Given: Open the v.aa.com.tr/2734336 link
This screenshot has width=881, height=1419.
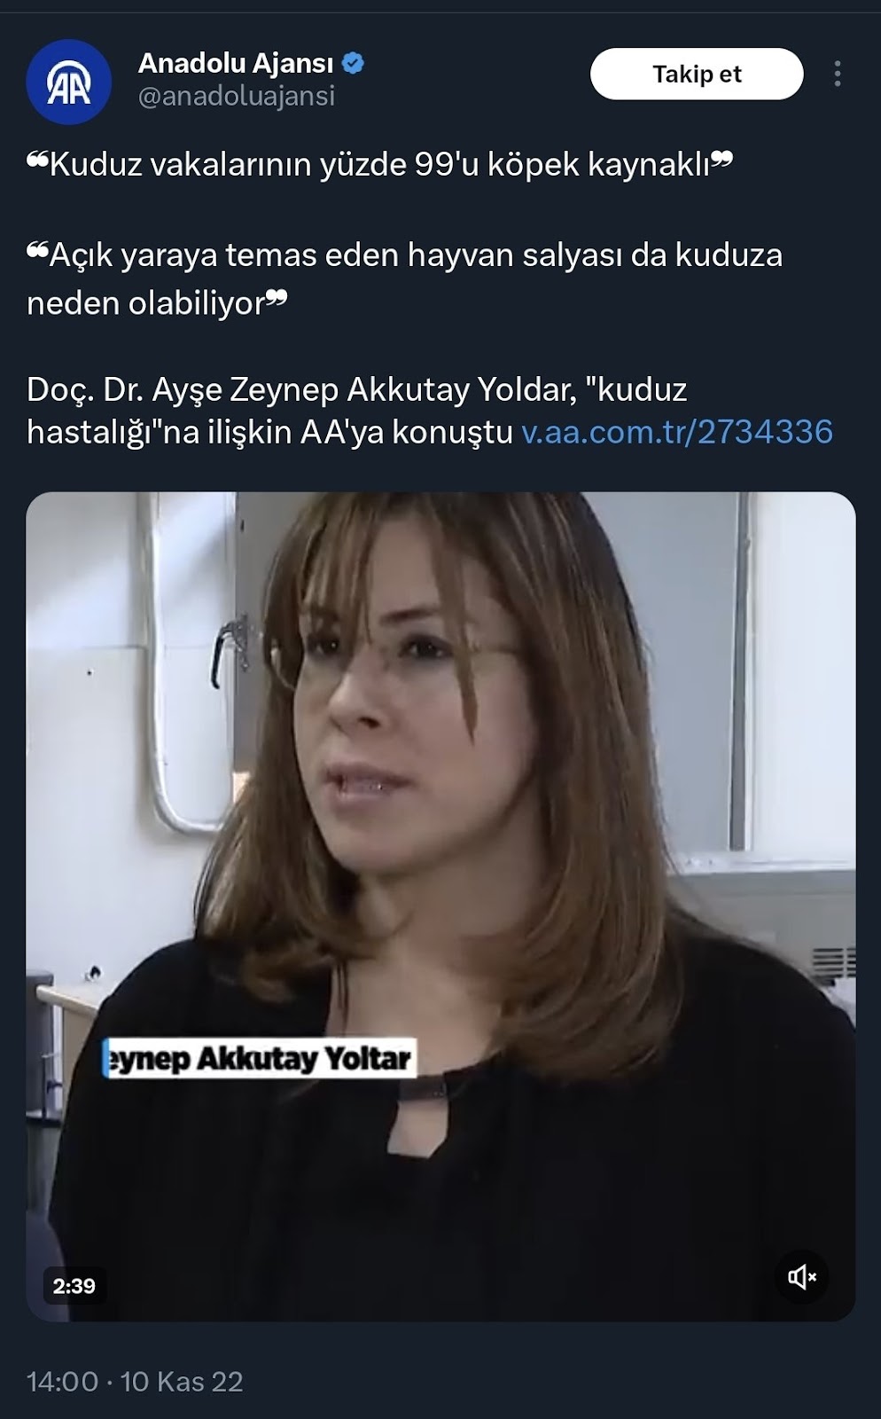Looking at the screenshot, I should pyautogui.click(x=677, y=432).
